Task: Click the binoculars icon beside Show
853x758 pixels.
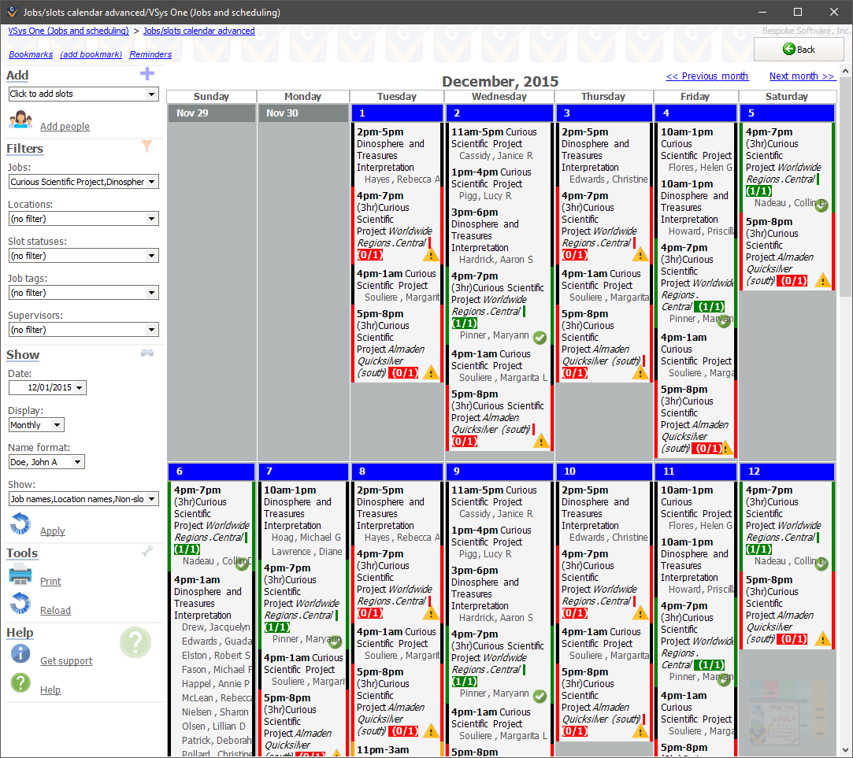Action: (147, 353)
